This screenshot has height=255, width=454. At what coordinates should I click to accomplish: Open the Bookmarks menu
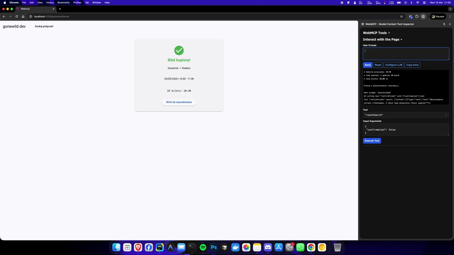63,2
